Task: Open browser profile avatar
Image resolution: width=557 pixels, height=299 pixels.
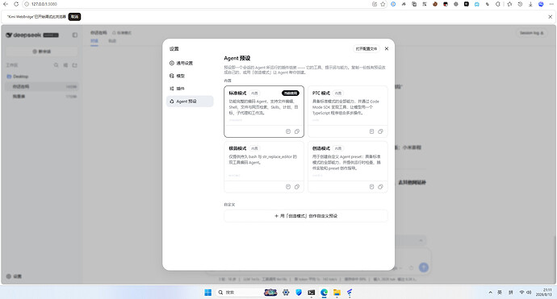Action: click(541, 4)
